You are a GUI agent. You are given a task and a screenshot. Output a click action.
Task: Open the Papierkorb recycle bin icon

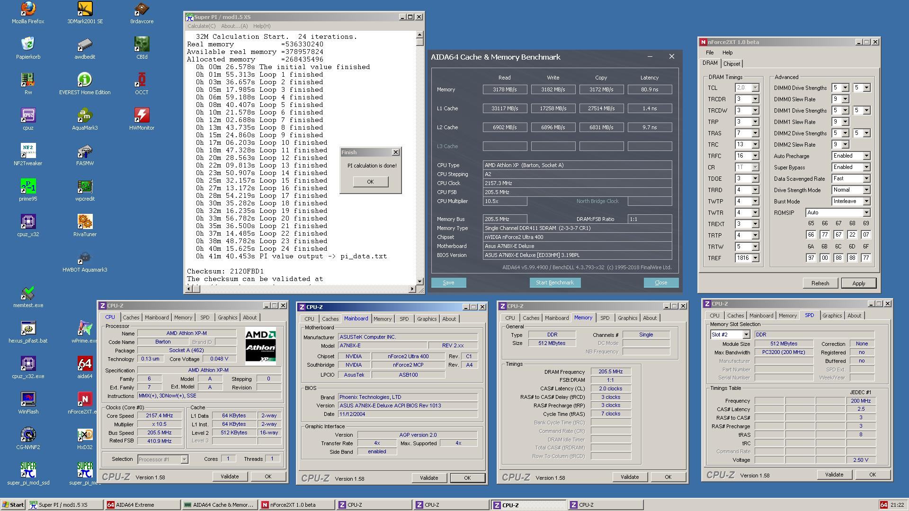tap(28, 48)
